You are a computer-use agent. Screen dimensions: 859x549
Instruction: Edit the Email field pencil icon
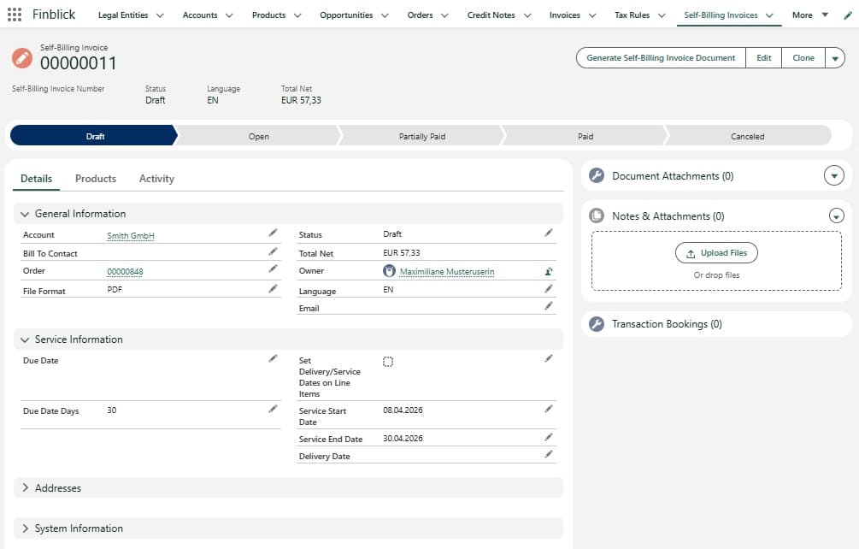coord(549,306)
